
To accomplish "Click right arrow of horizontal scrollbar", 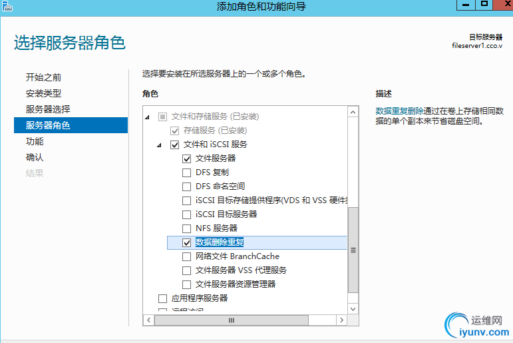I will [341, 320].
